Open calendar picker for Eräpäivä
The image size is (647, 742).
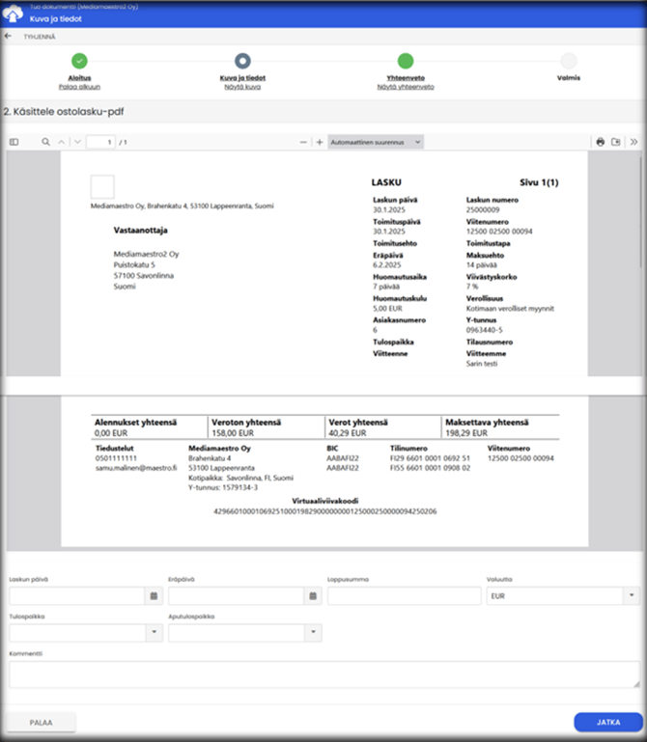point(312,596)
